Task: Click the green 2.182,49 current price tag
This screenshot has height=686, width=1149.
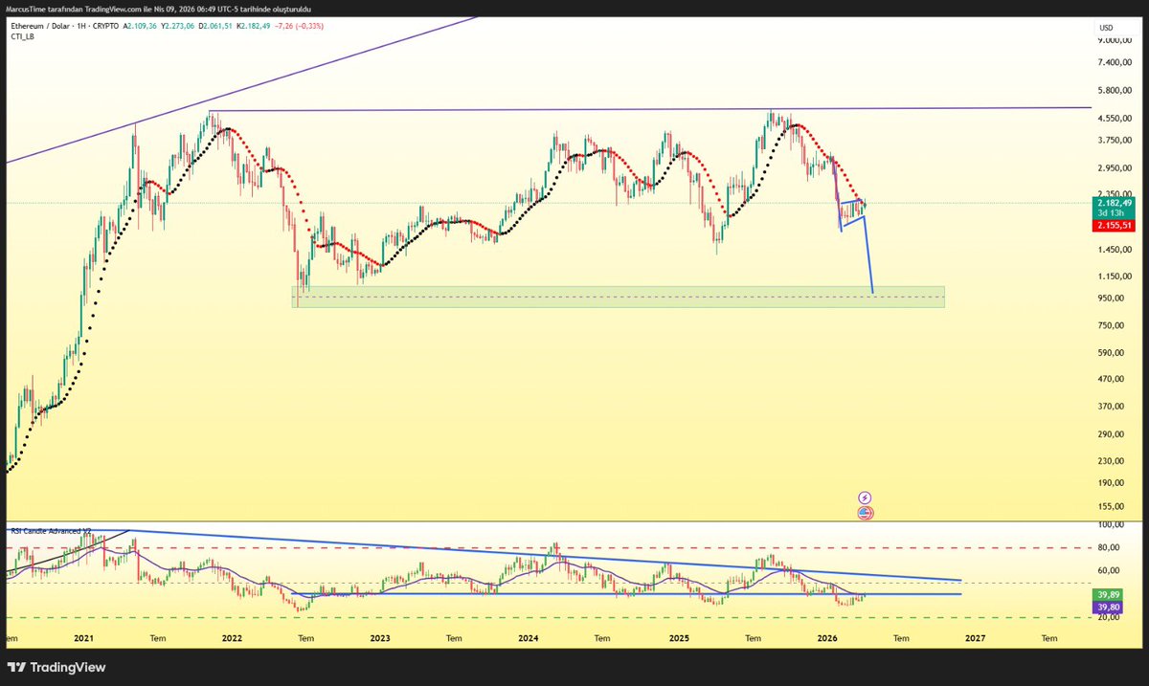Action: tap(1115, 203)
